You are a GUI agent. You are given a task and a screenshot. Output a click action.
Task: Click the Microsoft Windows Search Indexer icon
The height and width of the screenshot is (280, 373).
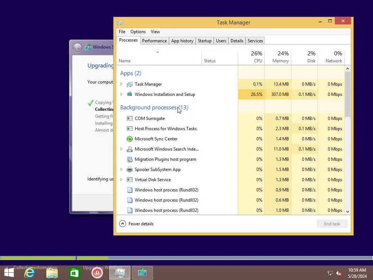pyautogui.click(x=129, y=149)
